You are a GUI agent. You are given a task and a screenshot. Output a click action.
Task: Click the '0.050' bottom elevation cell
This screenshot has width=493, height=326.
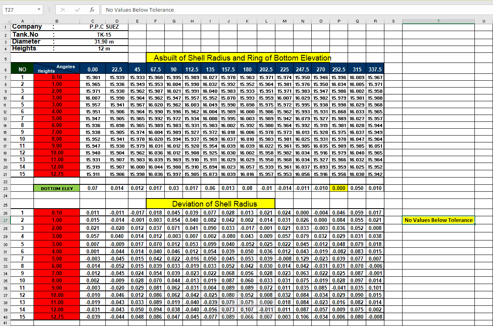[x=357, y=188]
